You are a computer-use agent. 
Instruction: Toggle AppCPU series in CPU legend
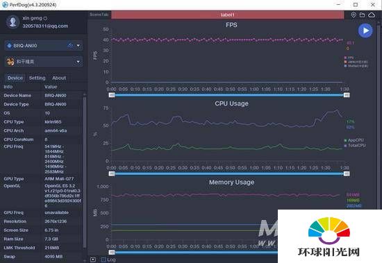pos(354,140)
